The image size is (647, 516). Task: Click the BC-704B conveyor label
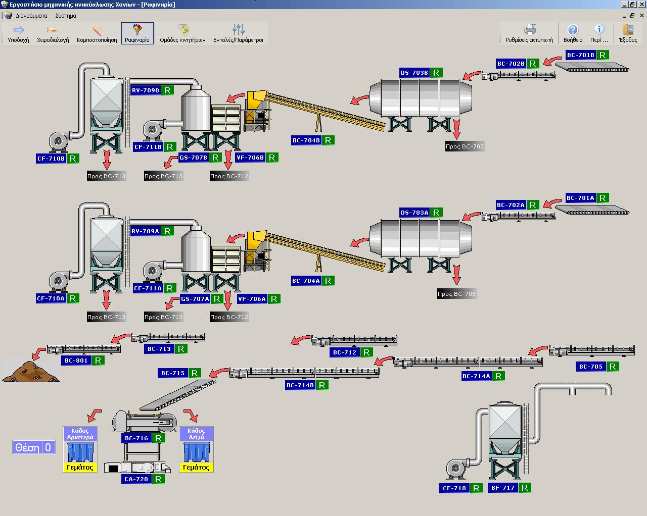pos(306,140)
